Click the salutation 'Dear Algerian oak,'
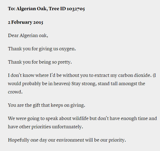 (28, 36)
